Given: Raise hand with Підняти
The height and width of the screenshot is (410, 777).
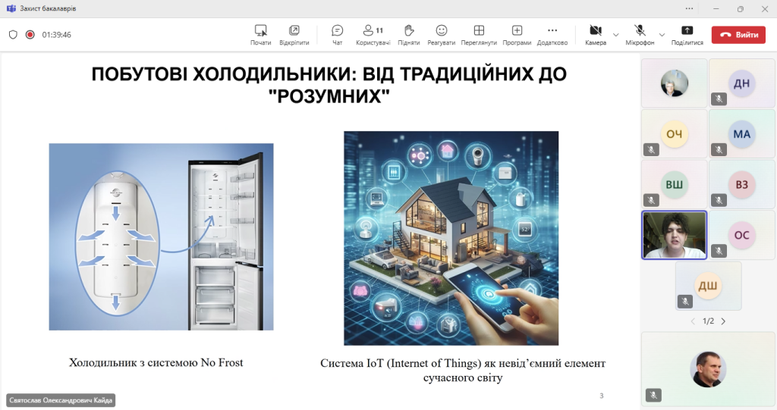Looking at the screenshot, I should [409, 35].
